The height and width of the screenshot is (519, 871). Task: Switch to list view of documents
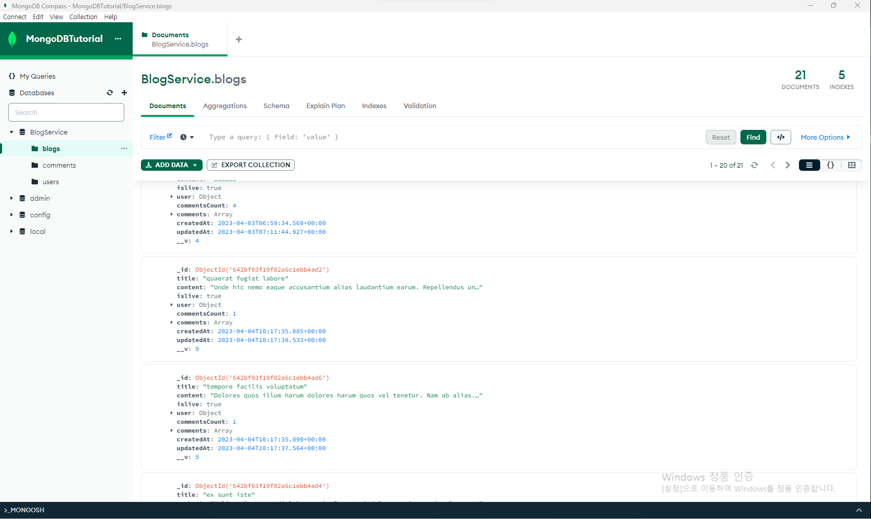tap(809, 165)
